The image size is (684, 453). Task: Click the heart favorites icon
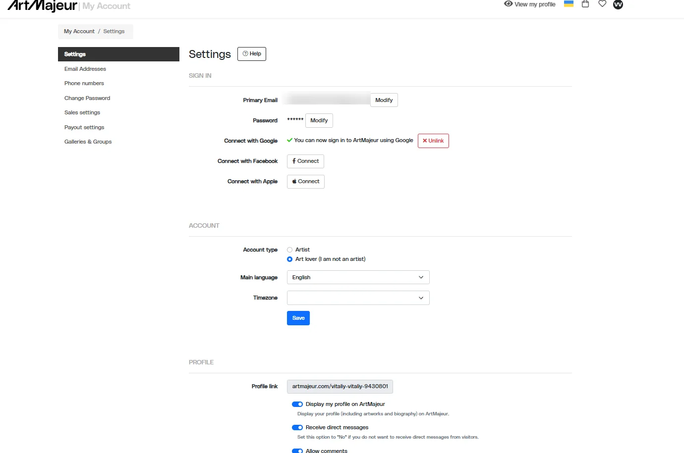click(x=602, y=4)
